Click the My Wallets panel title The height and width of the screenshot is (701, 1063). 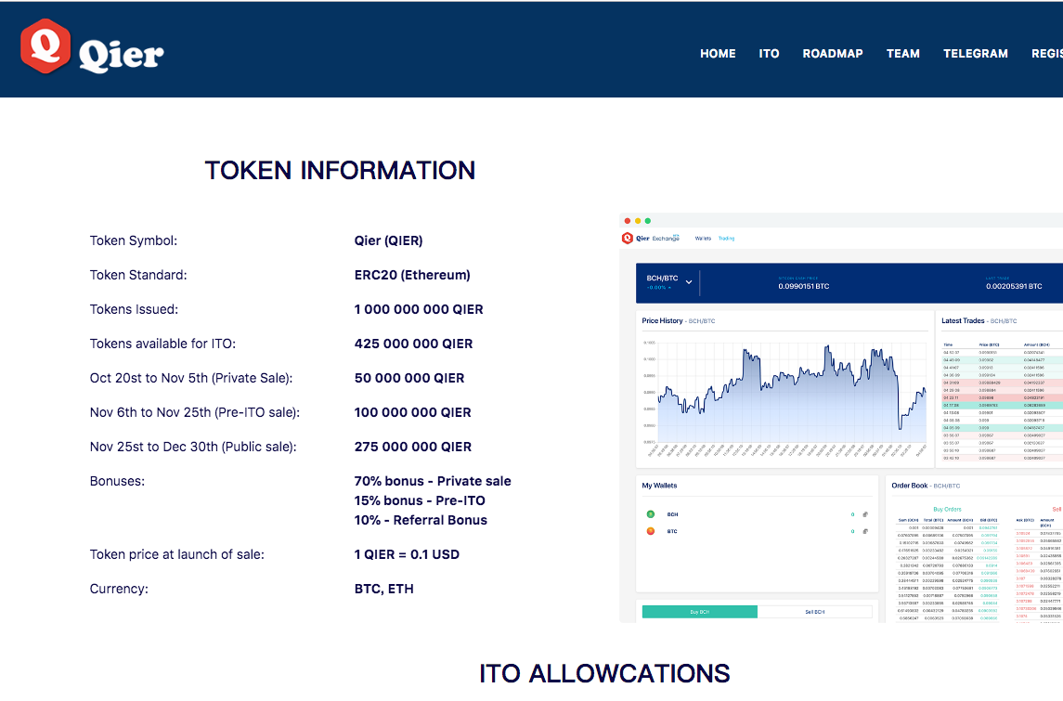coord(660,486)
